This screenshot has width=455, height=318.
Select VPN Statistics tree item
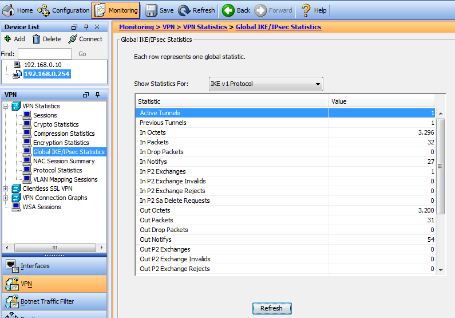click(41, 106)
